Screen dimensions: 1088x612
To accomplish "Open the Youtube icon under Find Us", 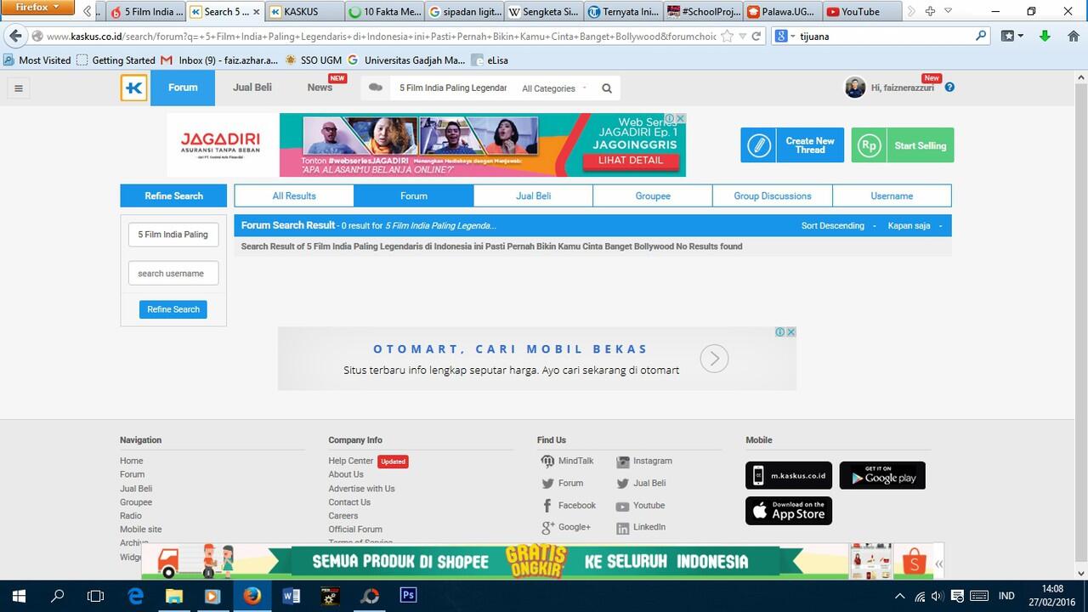I will [x=623, y=507].
